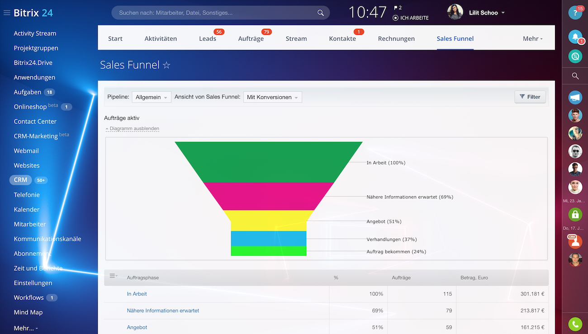Open CRM-Marketing in sidebar
This screenshot has height=334, width=588.
[36, 136]
